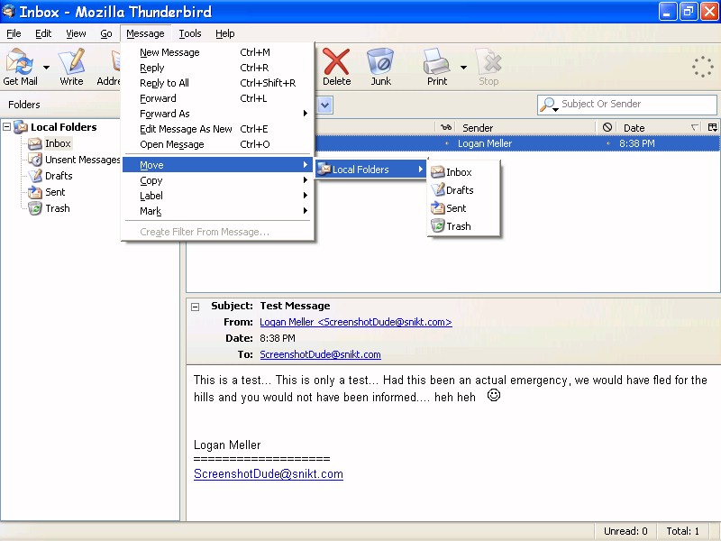The width and height of the screenshot is (721, 541).
Task: Click the junk status column icon
Action: (x=607, y=127)
